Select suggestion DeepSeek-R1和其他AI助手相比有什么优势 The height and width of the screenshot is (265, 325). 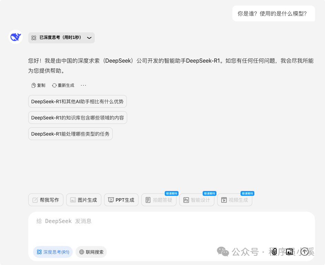pyautogui.click(x=77, y=102)
